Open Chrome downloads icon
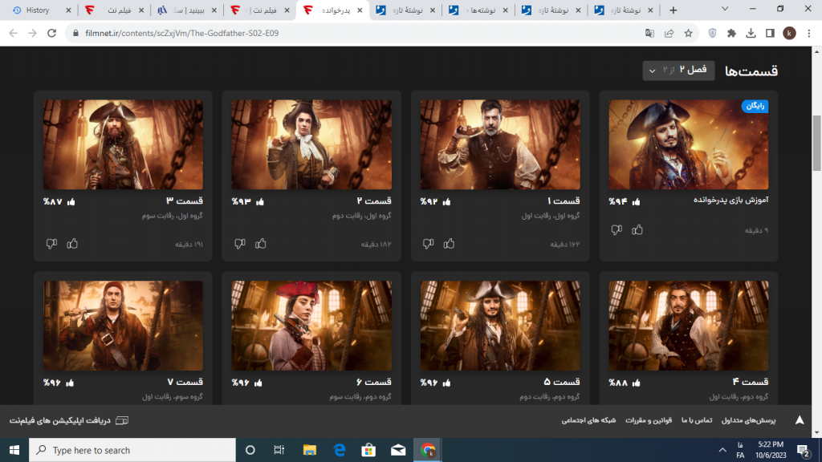The image size is (822, 462). [751, 33]
